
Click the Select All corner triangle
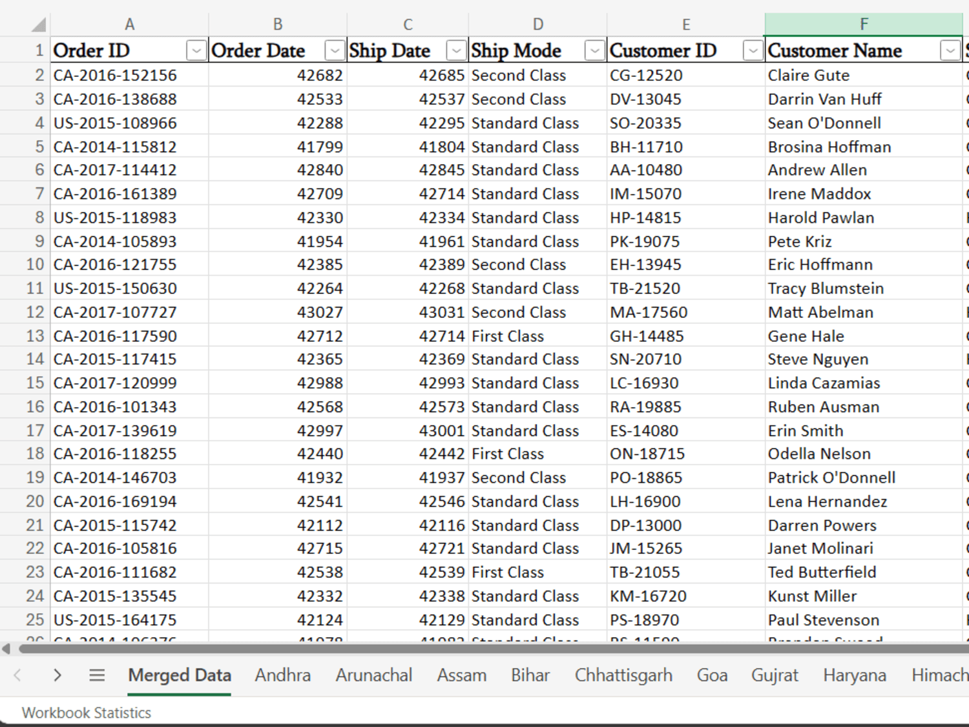(x=39, y=25)
